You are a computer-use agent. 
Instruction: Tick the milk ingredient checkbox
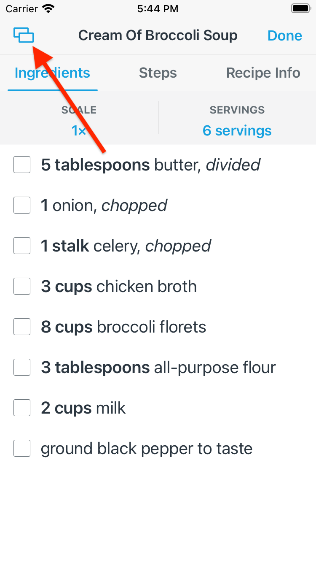click(x=22, y=408)
